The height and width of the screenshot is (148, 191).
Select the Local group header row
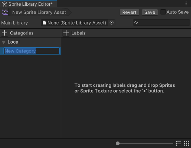pyautogui.click(x=30, y=42)
